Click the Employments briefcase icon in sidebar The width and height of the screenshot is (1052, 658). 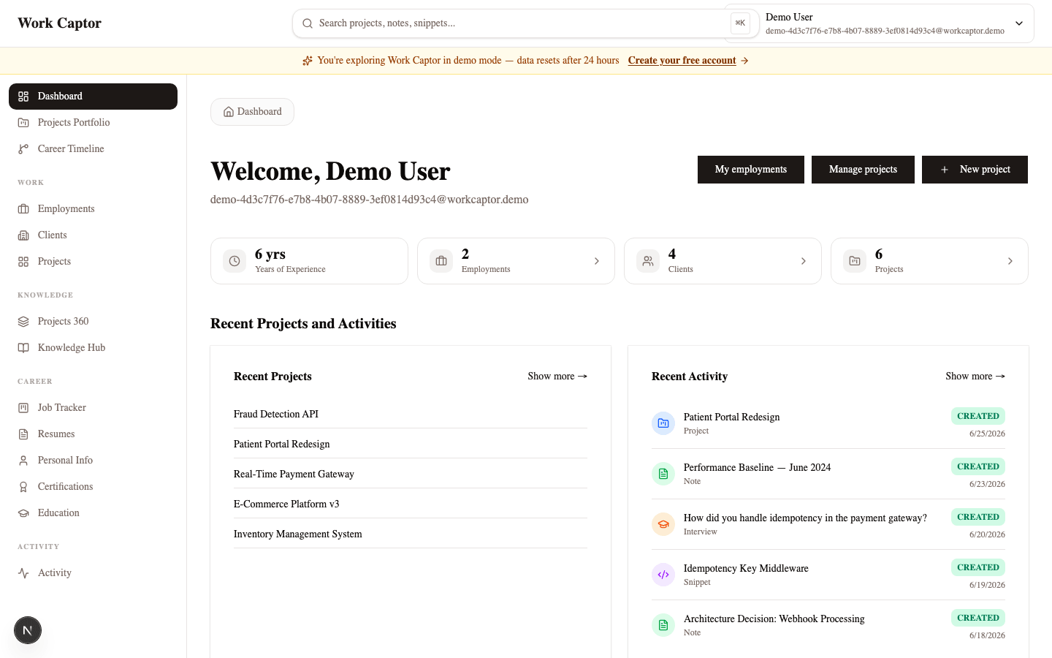point(23,209)
